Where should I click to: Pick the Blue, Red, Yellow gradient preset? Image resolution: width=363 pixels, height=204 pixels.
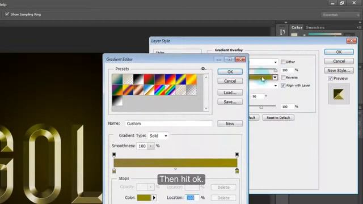pyautogui.click(x=170, y=79)
